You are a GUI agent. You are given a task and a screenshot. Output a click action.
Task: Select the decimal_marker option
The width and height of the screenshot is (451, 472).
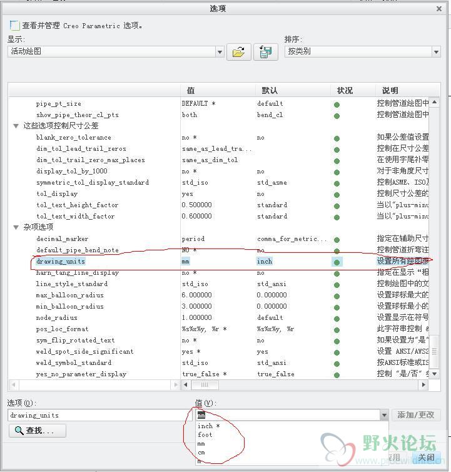pos(63,239)
